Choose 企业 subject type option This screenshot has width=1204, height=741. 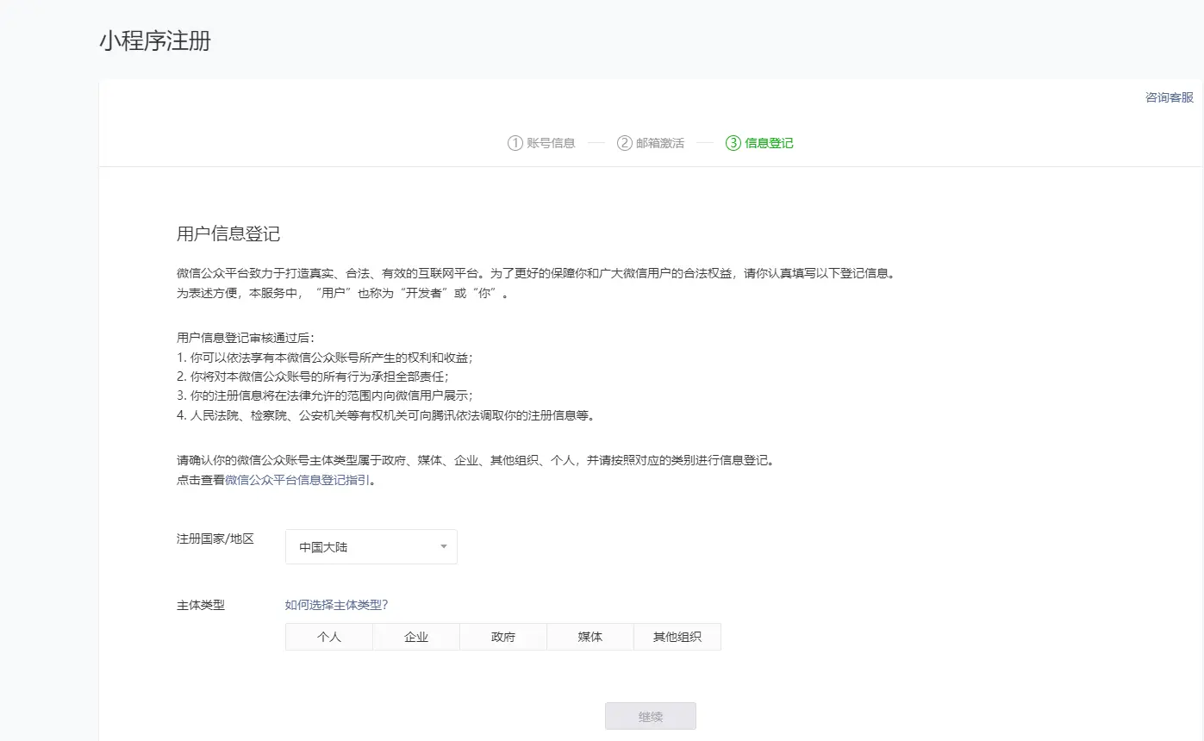[x=416, y=637]
